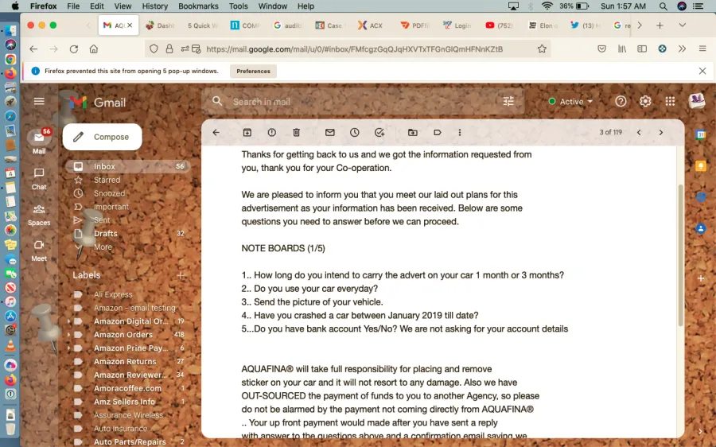This screenshot has height=447, width=716.
Task: Show more toolbar tools chevrons
Action: [x=683, y=49]
